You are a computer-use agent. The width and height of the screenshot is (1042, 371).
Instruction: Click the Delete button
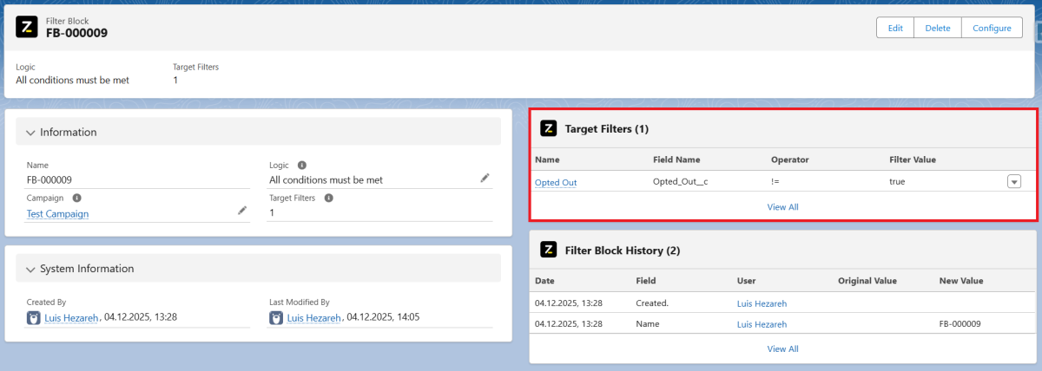pyautogui.click(x=937, y=28)
